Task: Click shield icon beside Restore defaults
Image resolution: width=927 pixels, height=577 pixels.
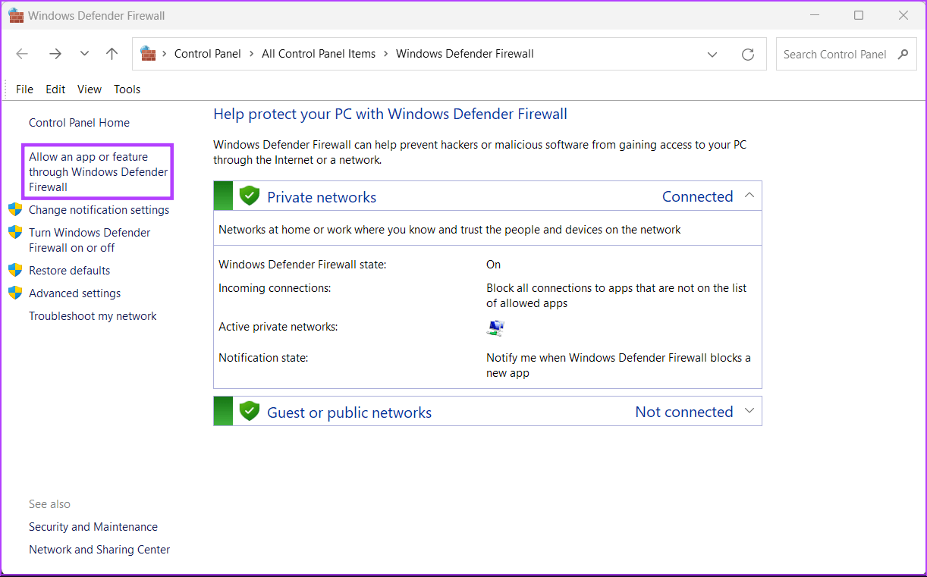Action: coord(15,270)
